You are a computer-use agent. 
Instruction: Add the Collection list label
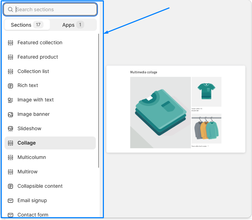33,71
